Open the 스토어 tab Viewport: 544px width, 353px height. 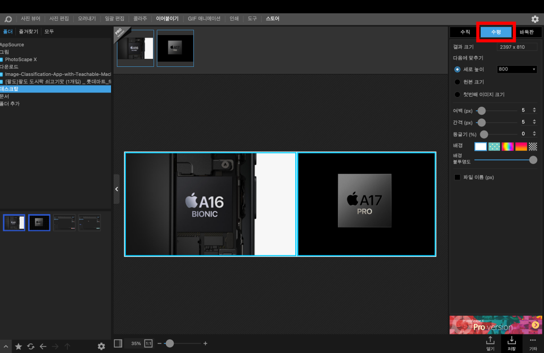coord(273,19)
